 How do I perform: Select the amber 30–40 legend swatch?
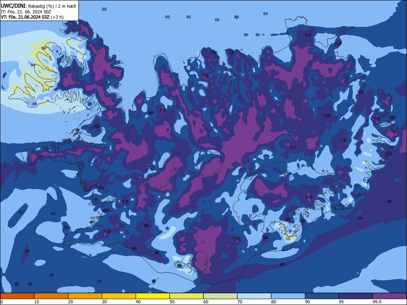pyautogui.click(x=119, y=296)
